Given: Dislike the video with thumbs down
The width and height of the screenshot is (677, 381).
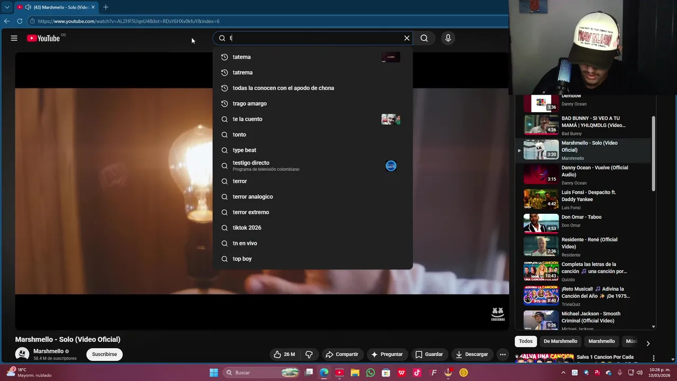Looking at the screenshot, I should pyautogui.click(x=309, y=355).
